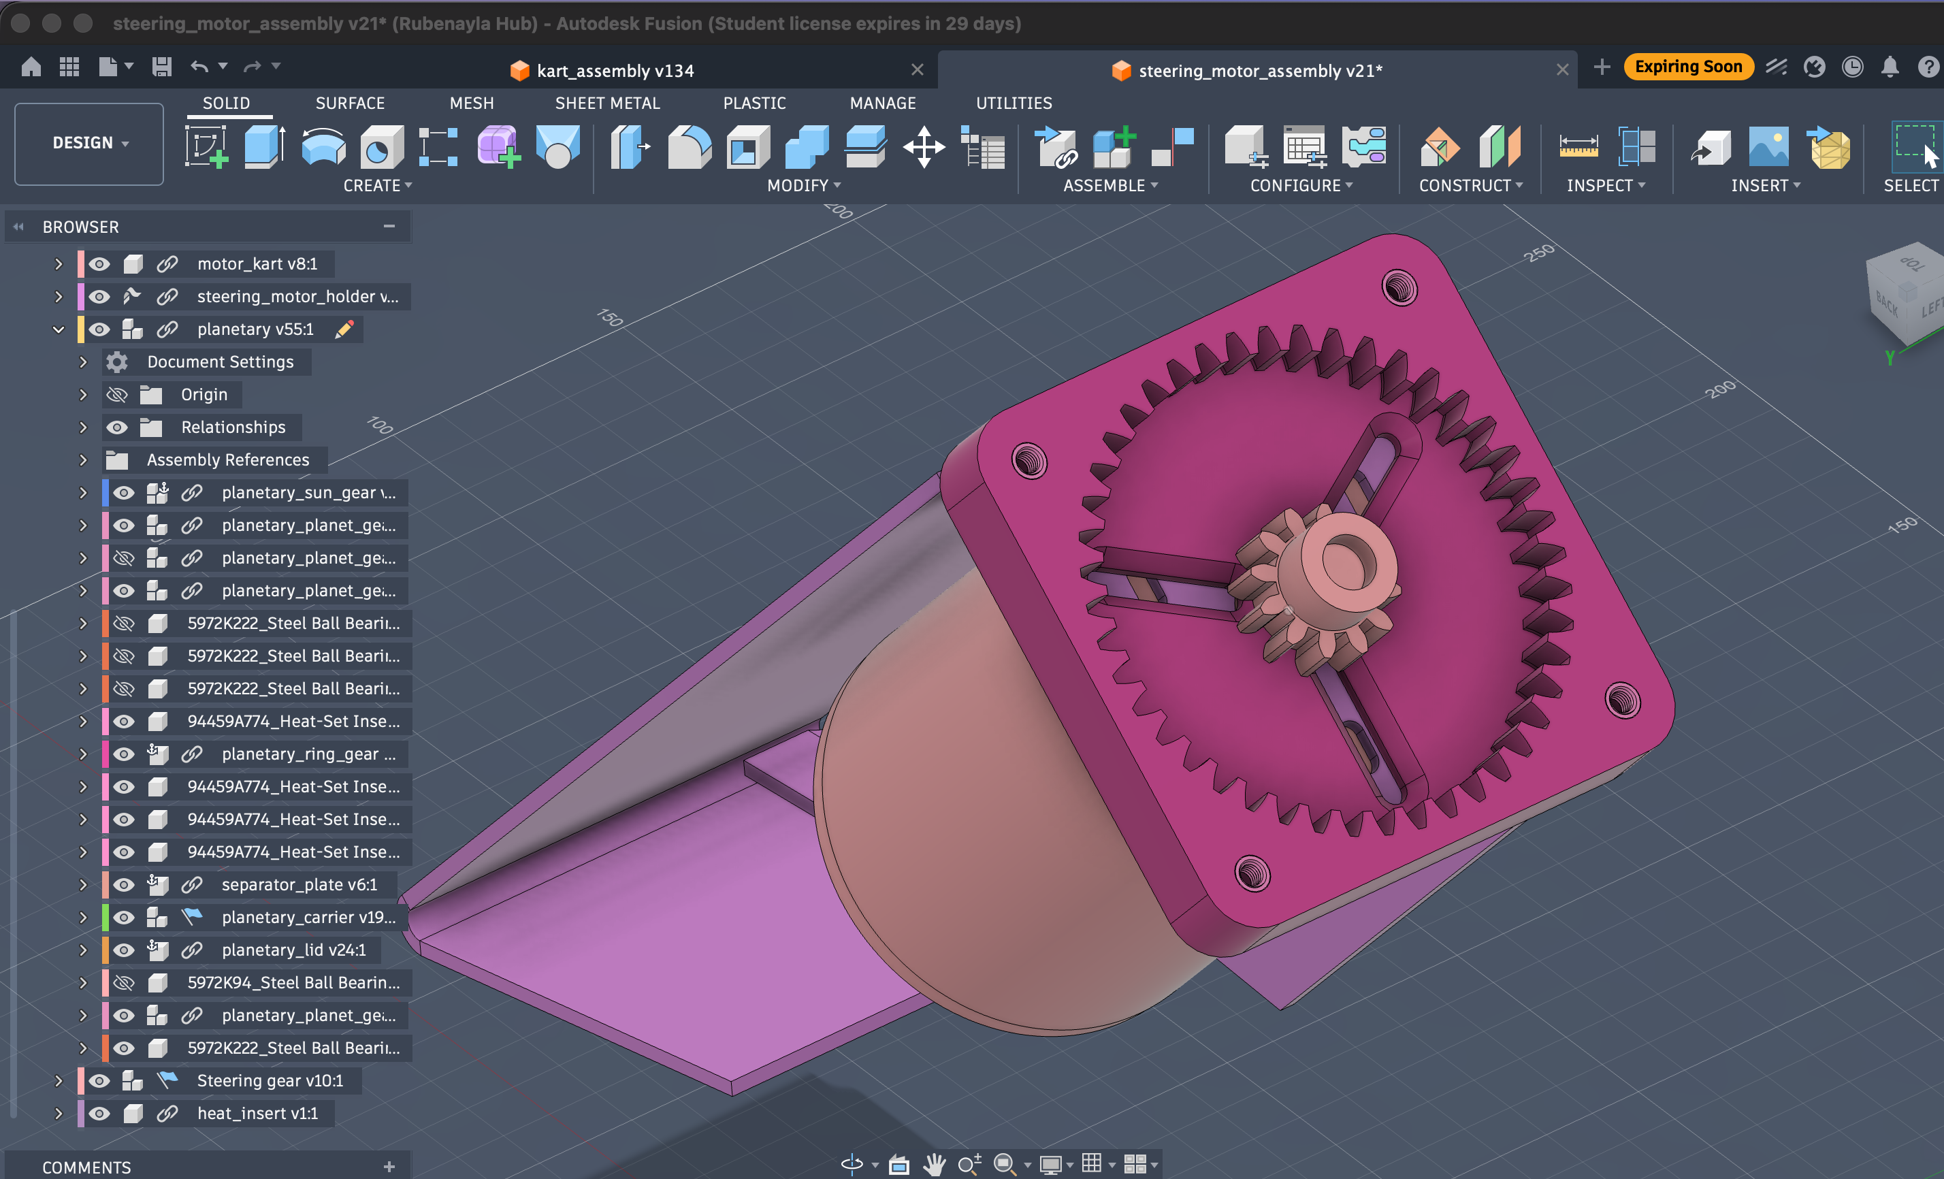Viewport: 1944px width, 1179px height.
Task: Select the New Component tool
Action: click(x=1114, y=147)
